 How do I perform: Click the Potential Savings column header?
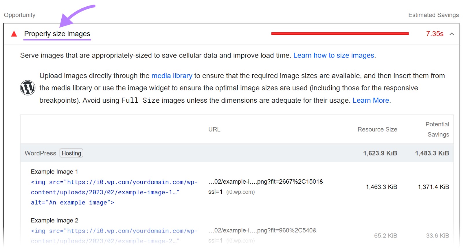point(438,129)
